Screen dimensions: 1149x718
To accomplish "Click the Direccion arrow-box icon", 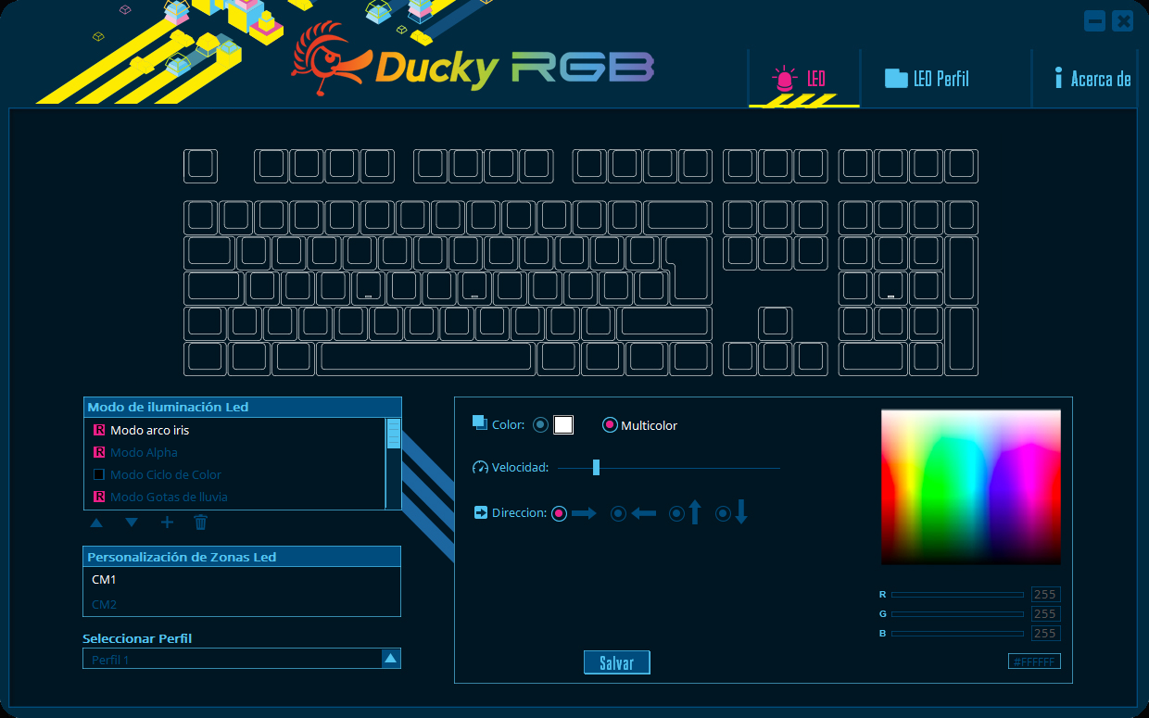I will point(481,512).
